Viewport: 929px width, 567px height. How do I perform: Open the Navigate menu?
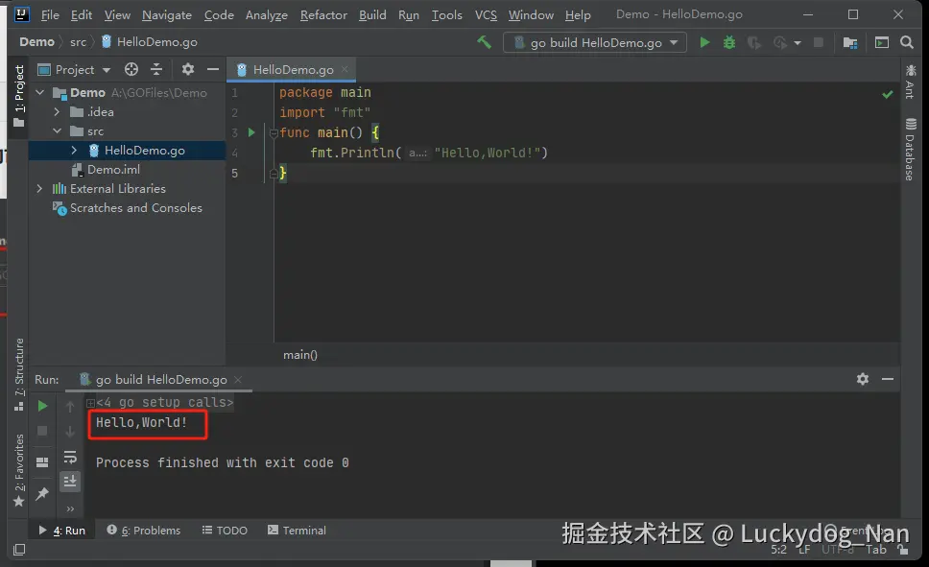[x=166, y=14]
